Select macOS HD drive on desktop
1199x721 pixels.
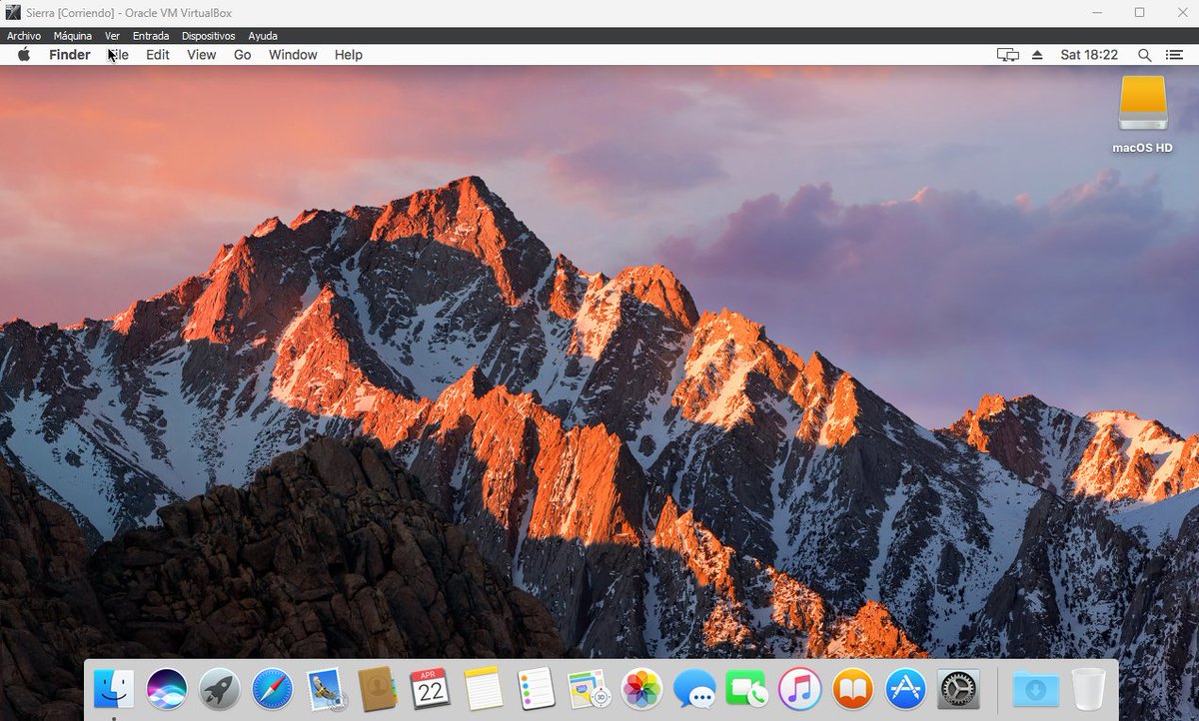tap(1142, 103)
